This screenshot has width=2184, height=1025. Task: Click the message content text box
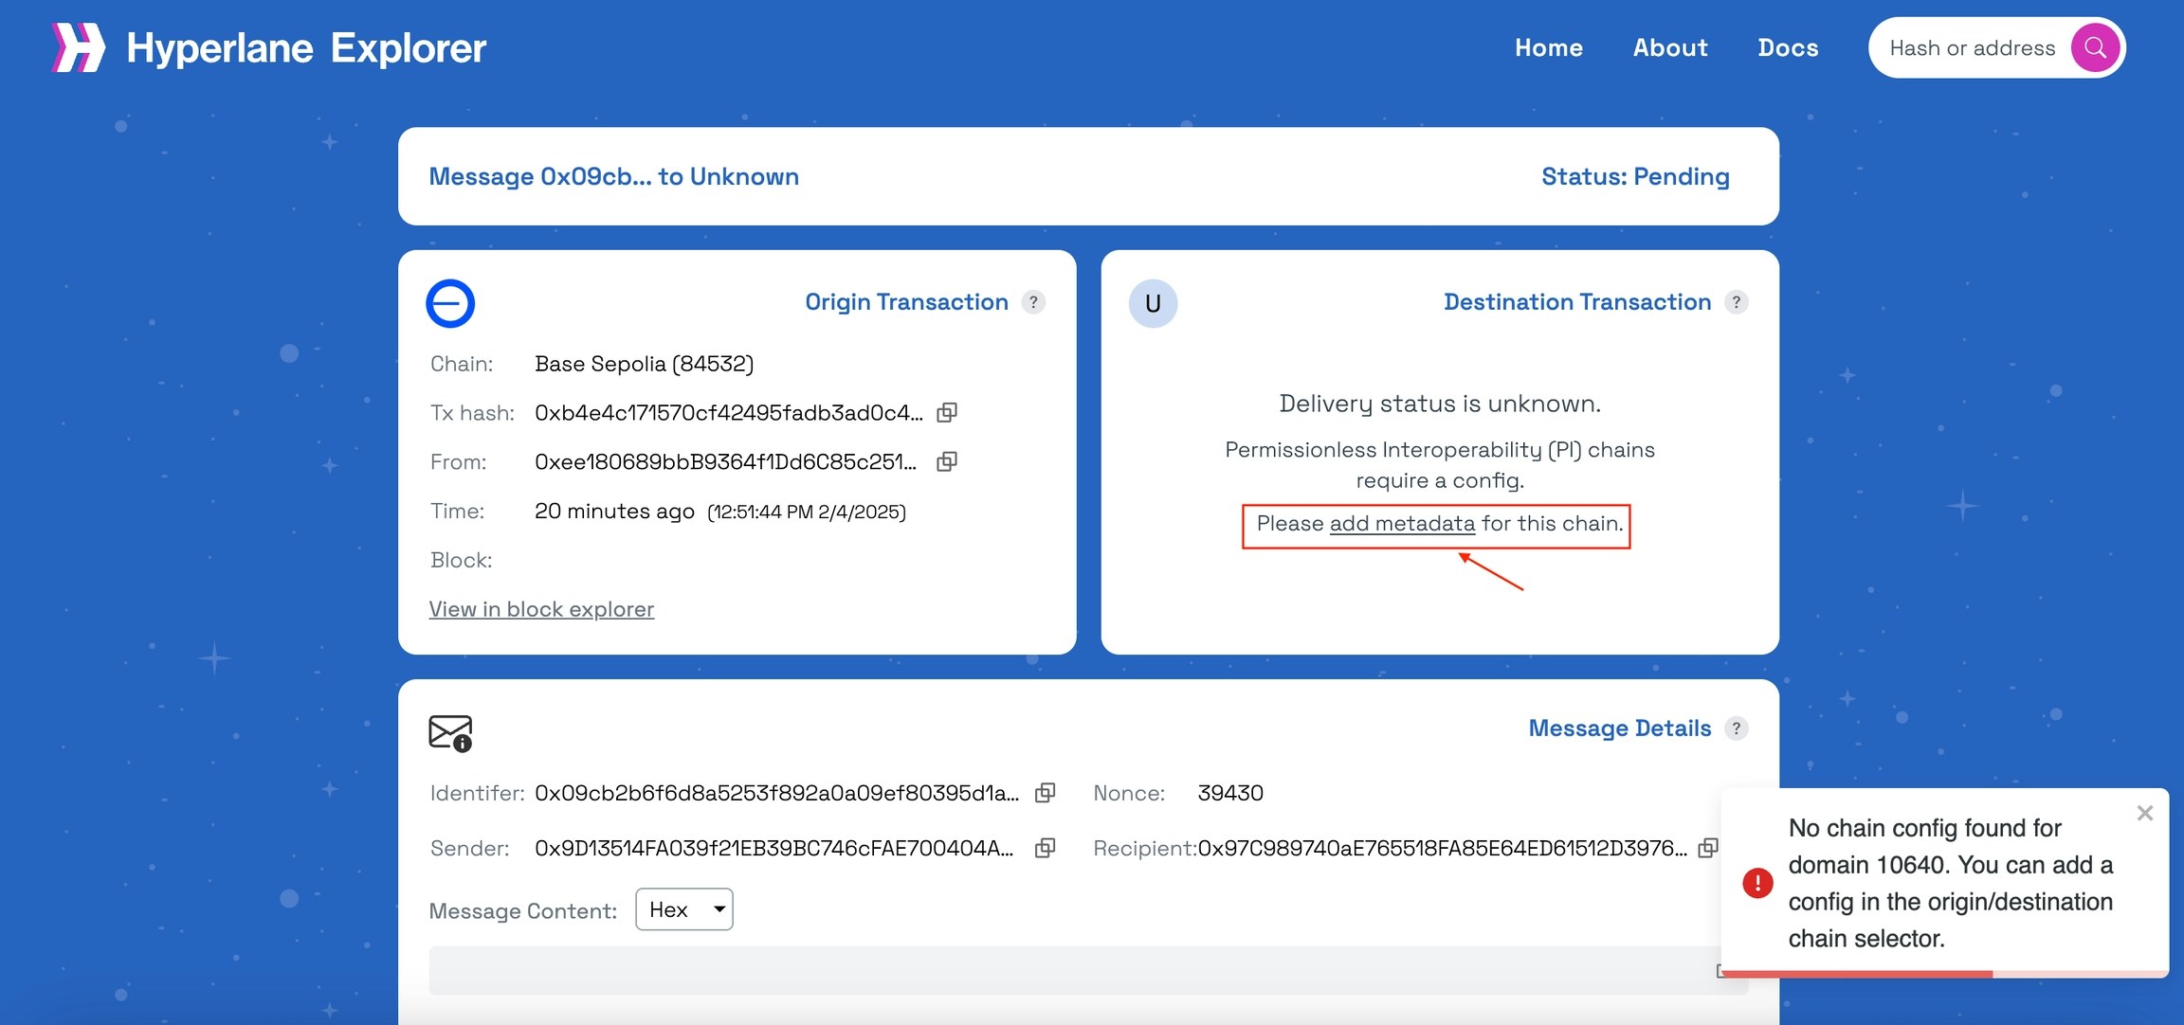[1088, 970]
